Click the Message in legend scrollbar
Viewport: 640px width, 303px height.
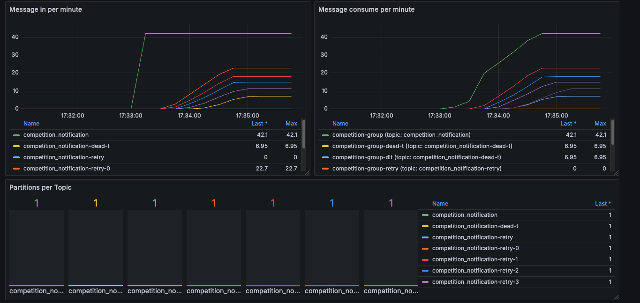pos(304,133)
